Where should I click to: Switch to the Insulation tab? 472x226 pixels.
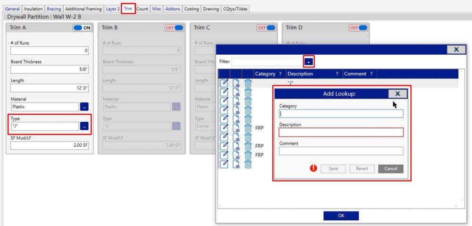pyautogui.click(x=33, y=9)
